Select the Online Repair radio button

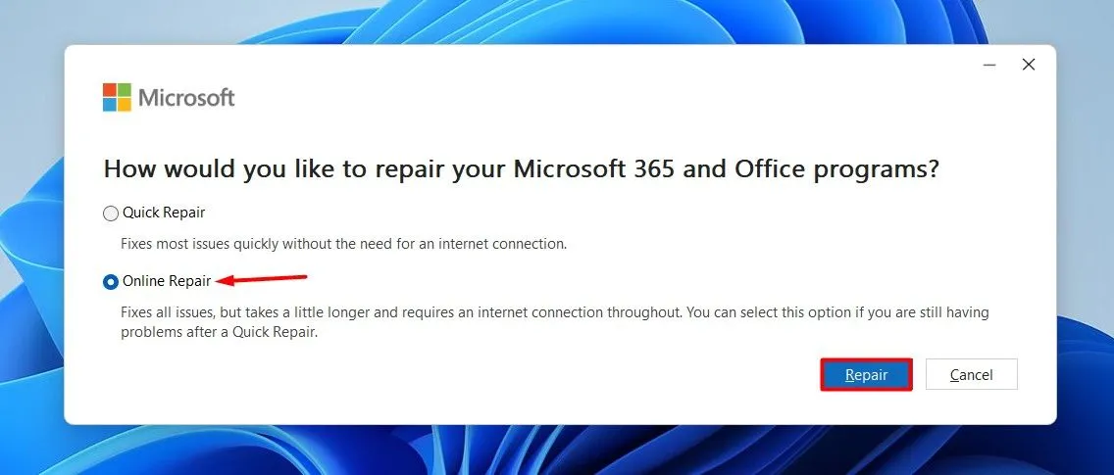111,282
